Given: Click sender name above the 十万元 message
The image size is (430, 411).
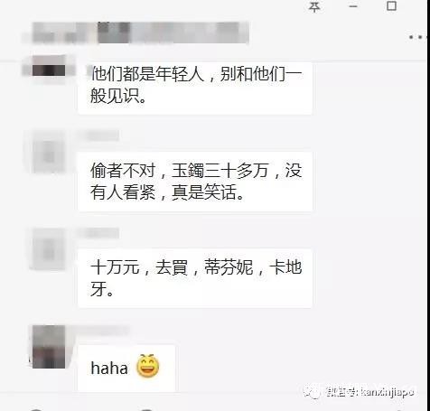Looking at the screenshot, I should (x=98, y=233).
